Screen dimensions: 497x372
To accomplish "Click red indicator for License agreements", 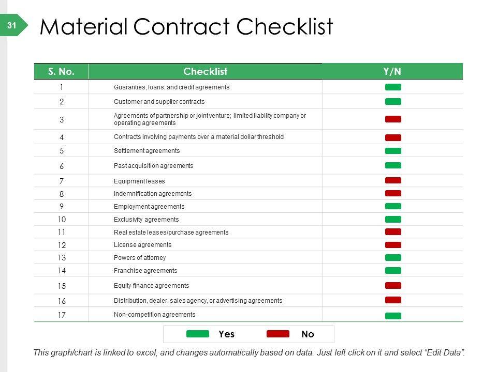I will [x=393, y=244].
